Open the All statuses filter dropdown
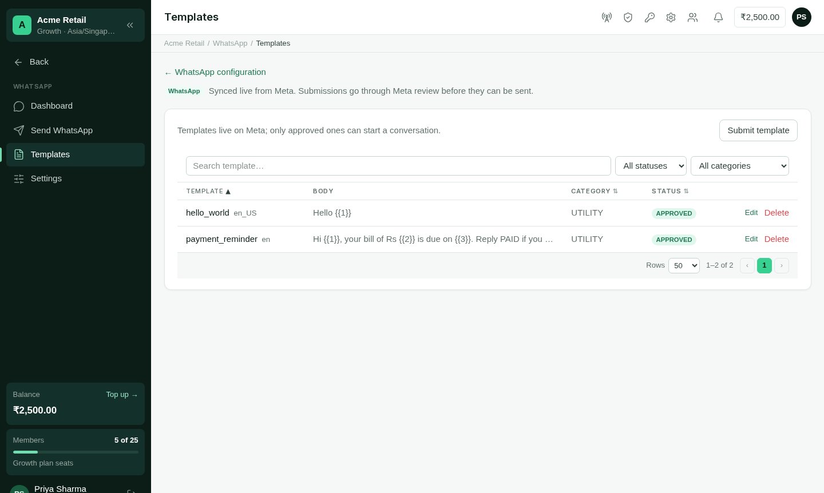824x493 pixels. pyautogui.click(x=651, y=166)
